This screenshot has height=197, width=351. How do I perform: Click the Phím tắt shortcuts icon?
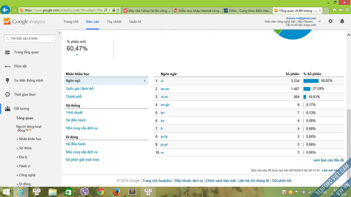[7, 66]
